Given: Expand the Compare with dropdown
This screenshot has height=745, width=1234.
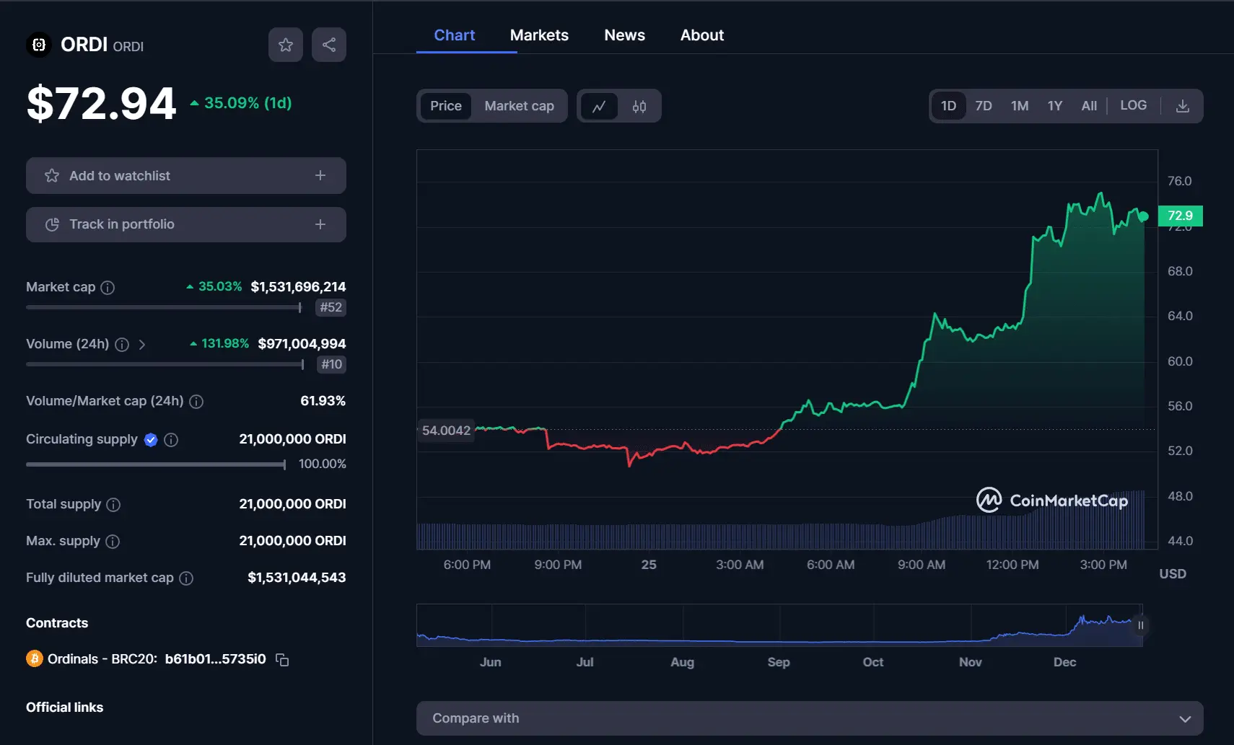Looking at the screenshot, I should [x=810, y=718].
